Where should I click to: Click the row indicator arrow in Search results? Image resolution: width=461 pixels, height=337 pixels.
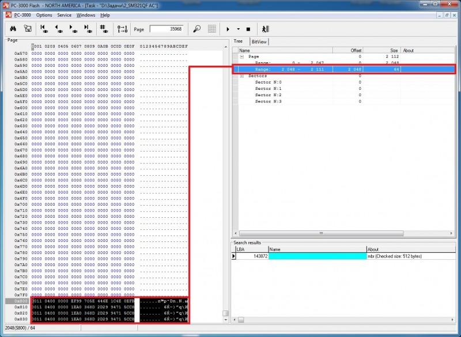234,256
